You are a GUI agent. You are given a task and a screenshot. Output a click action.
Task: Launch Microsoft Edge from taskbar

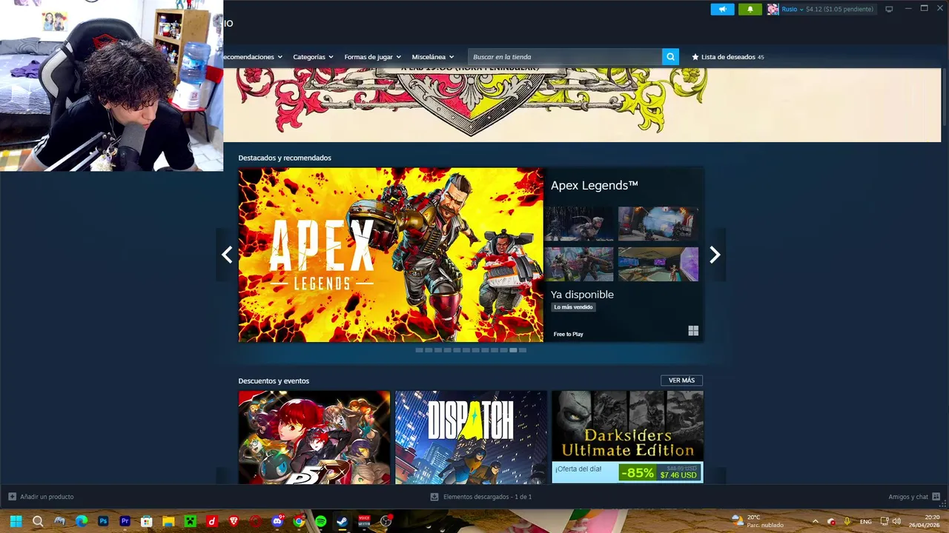coord(82,521)
